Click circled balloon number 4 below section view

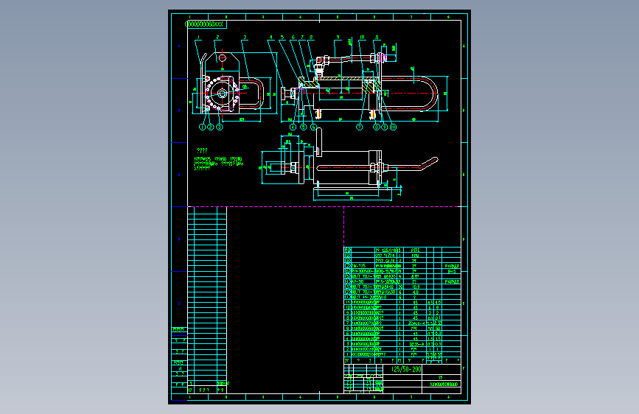pos(293,127)
